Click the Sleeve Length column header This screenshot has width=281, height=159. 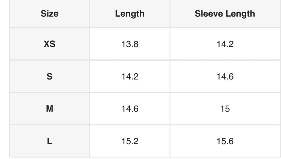[225, 14]
